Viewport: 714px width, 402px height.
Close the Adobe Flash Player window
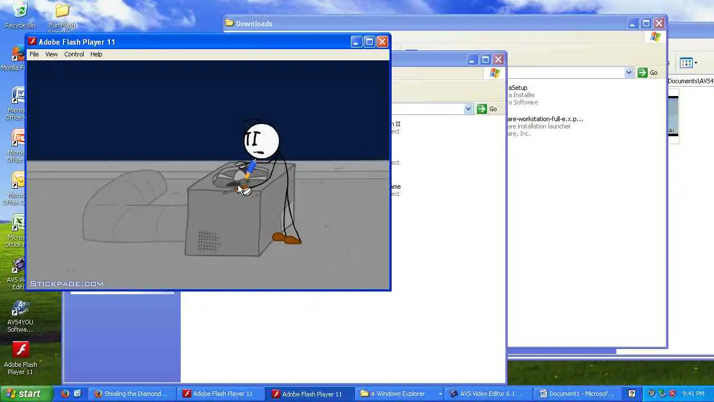point(382,42)
